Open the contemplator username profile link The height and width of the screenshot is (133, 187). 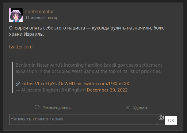(x=40, y=12)
